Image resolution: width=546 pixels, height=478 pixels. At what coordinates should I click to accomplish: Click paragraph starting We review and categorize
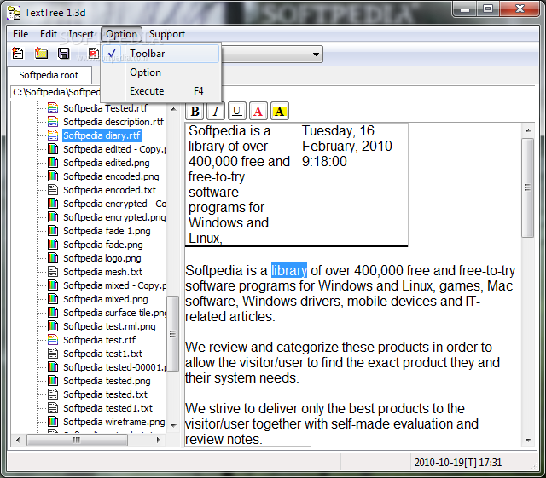tap(342, 362)
